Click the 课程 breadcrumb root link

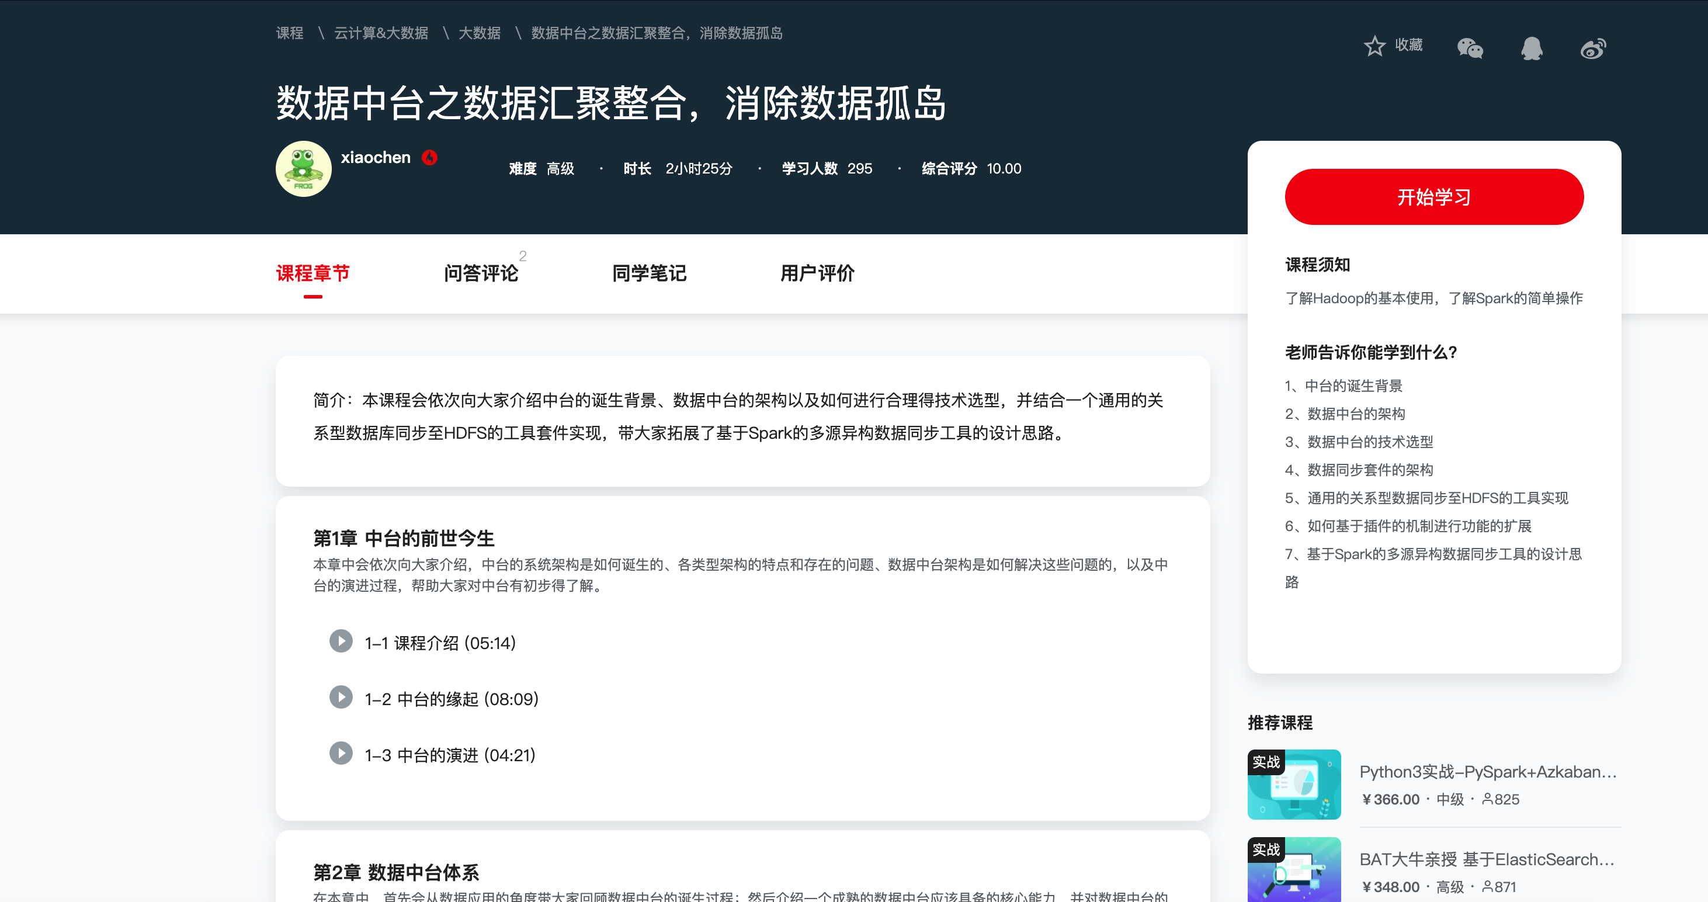pos(289,33)
